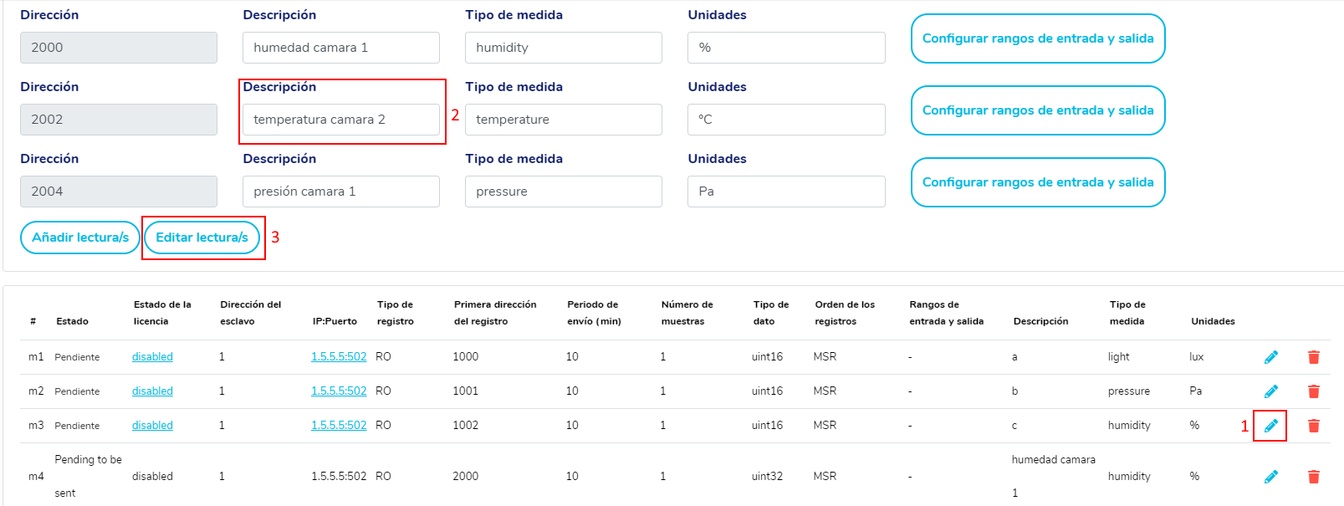
Task: Edit row m1 with pencil icon
Action: 1270,357
